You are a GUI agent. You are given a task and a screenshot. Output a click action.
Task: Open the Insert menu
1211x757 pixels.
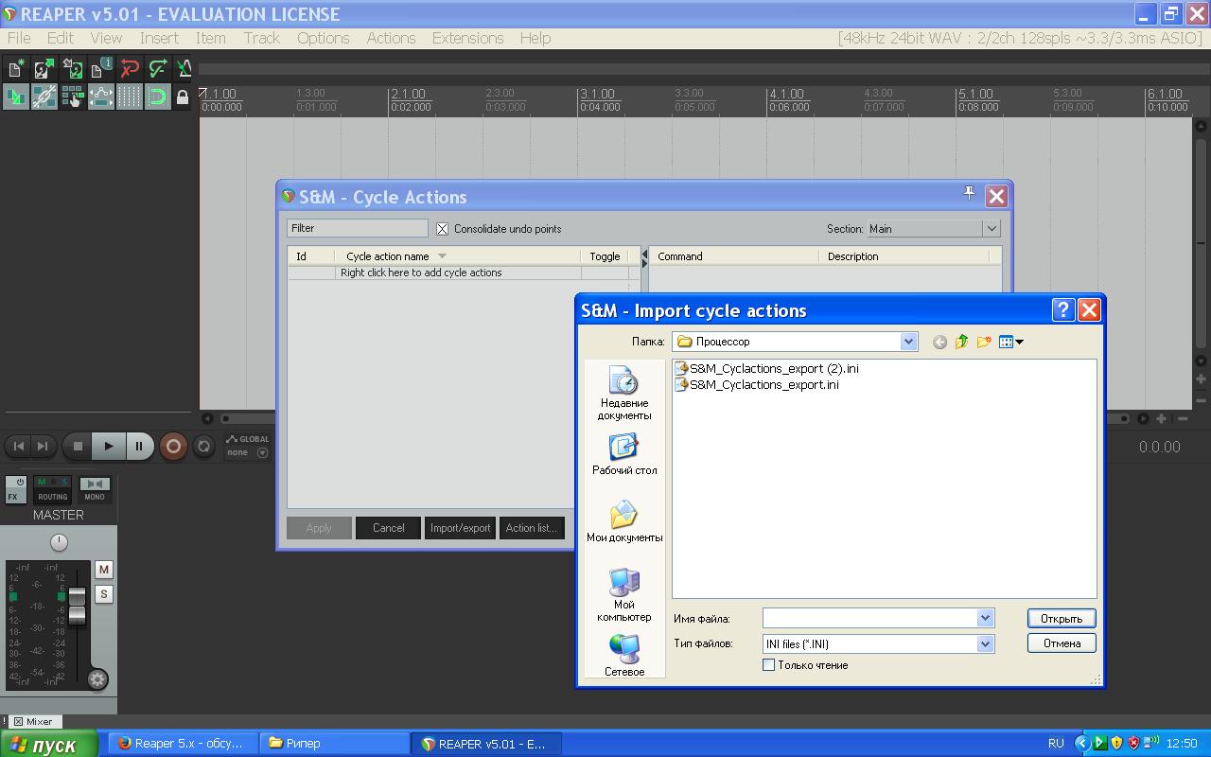(x=159, y=38)
